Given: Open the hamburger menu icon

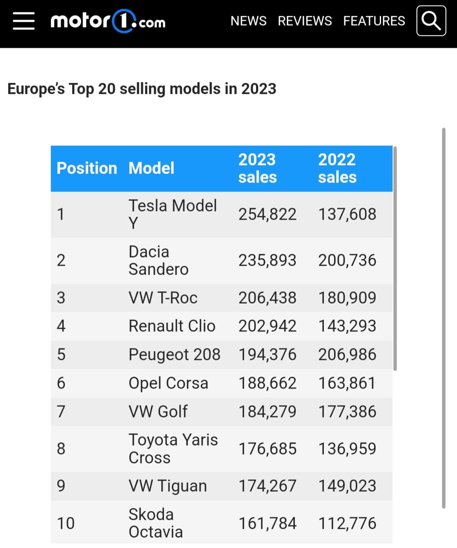Looking at the screenshot, I should (23, 20).
